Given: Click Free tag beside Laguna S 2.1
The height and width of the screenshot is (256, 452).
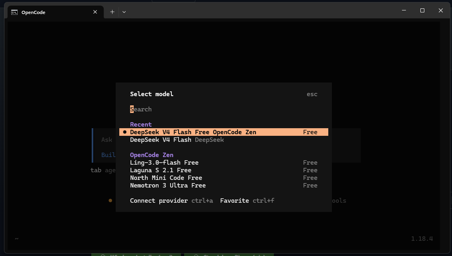Looking at the screenshot, I should 310,170.
